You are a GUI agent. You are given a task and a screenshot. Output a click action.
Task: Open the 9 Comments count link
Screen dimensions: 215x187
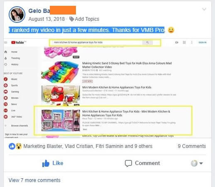192,146
